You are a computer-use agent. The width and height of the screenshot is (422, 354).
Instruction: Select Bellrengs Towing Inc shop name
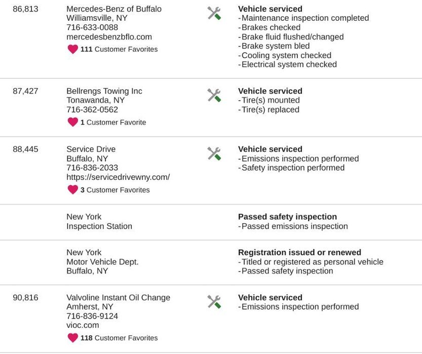[x=104, y=91]
